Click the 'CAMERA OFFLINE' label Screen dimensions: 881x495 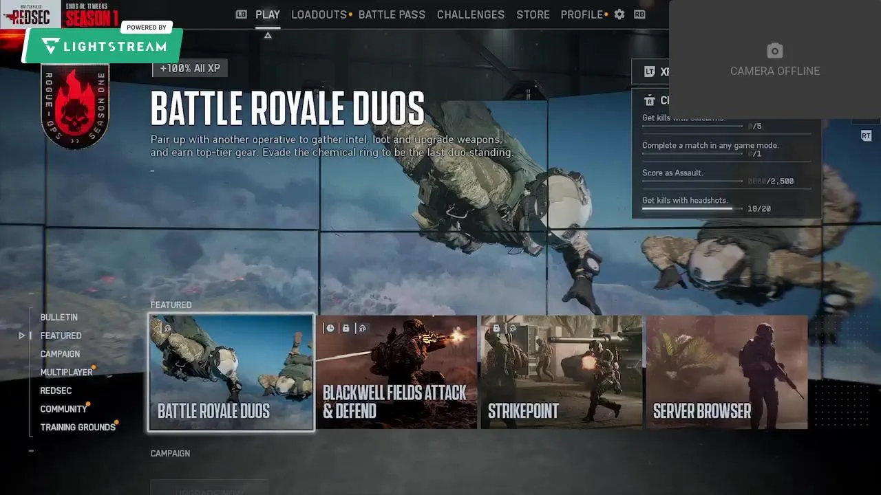[x=775, y=71]
